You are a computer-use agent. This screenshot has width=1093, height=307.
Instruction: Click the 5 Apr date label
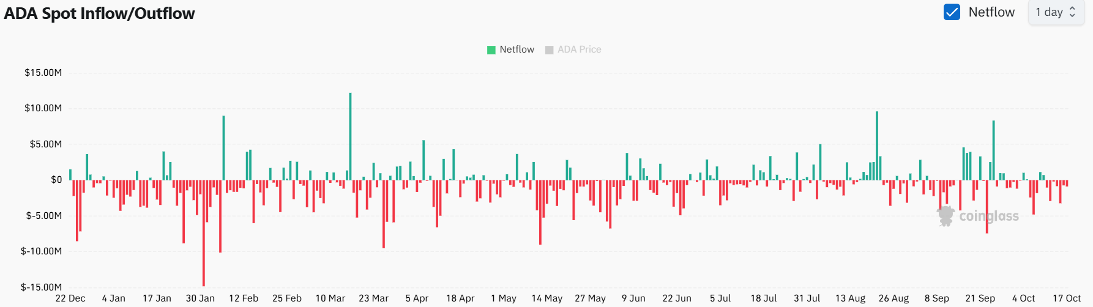pyautogui.click(x=417, y=298)
